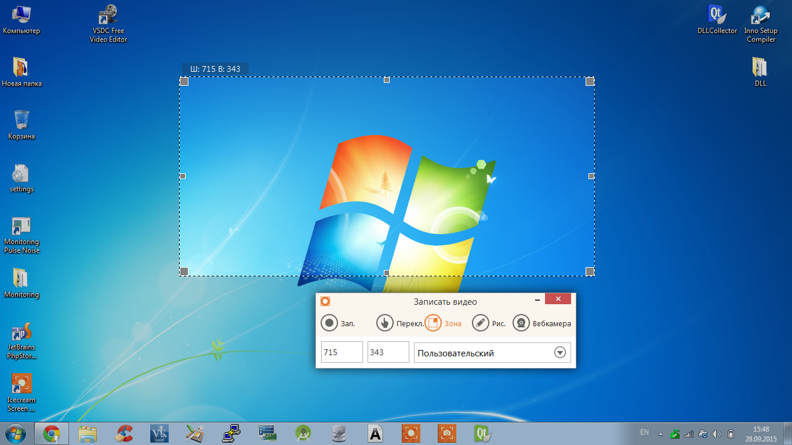Screen dimensions: 792x445
Task: Select the DLL folder on desktop
Action: click(x=760, y=72)
